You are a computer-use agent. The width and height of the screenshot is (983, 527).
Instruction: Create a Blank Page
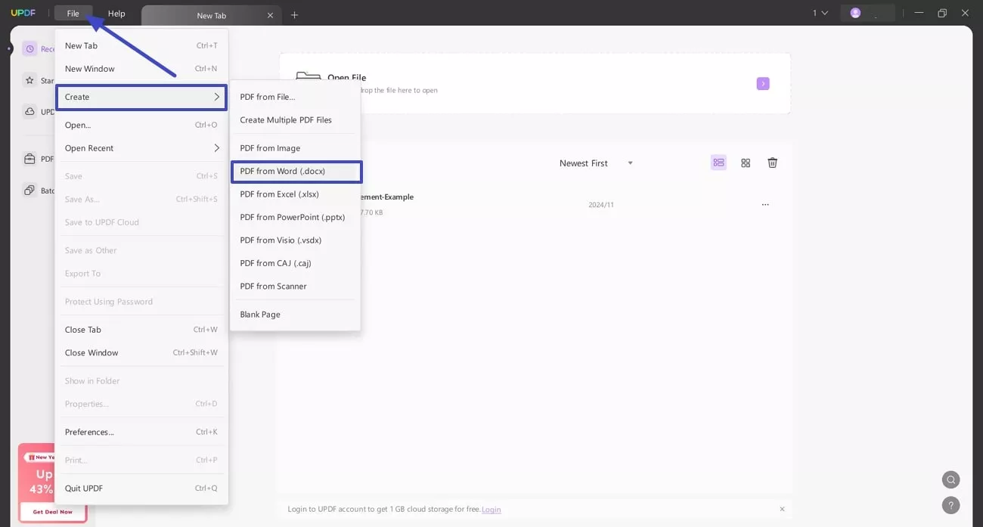click(295, 315)
